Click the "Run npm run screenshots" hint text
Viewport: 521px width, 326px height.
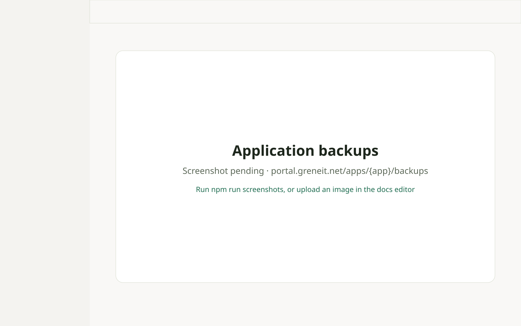click(x=305, y=189)
